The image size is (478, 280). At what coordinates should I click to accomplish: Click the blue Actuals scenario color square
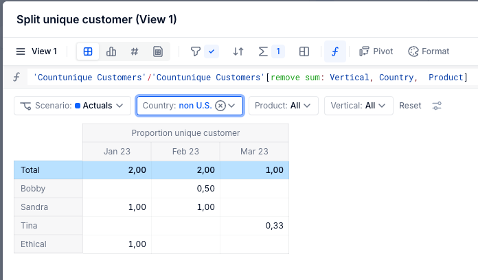tap(78, 106)
